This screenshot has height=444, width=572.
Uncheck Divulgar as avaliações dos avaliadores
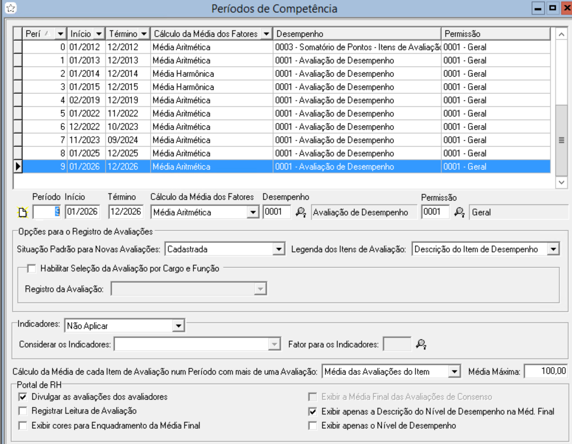(23, 397)
